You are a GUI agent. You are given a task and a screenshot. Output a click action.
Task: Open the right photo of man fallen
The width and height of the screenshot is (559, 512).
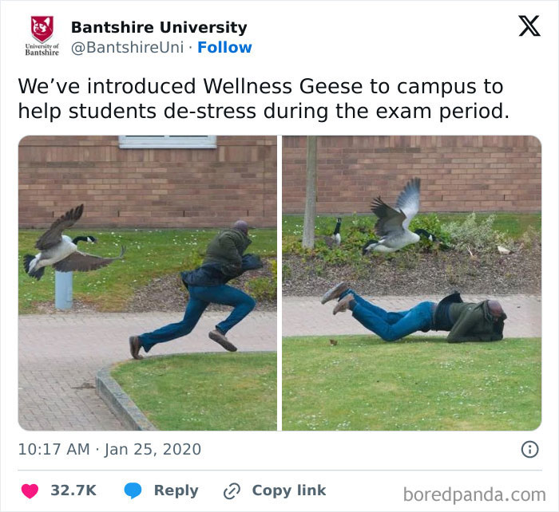412,283
